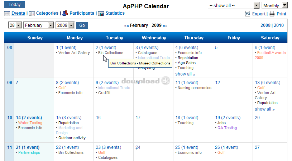This screenshot has width=292, height=161.
Task: Jump to year 2010 link
Action: (279, 25)
